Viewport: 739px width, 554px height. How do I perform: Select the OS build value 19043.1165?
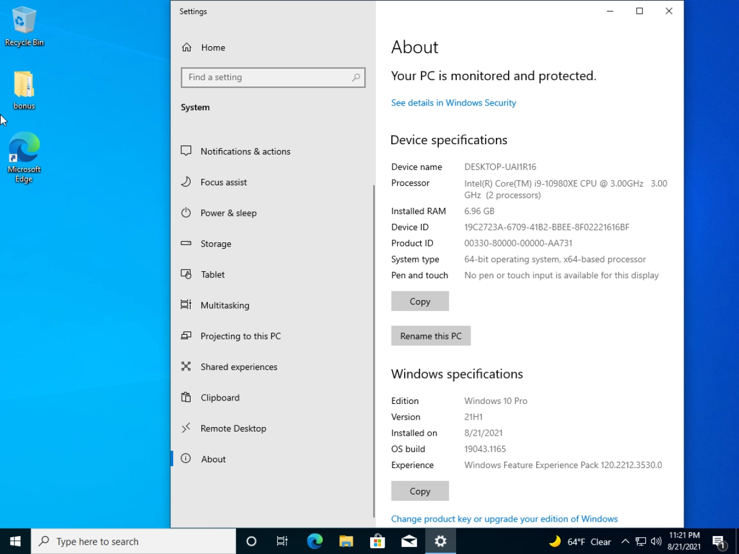(485, 449)
